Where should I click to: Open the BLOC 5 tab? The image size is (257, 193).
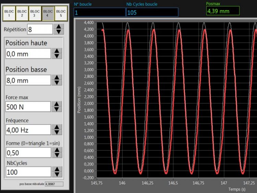coord(61,13)
